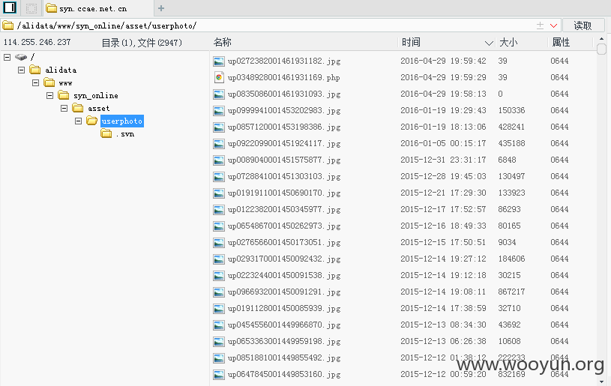Sort by the 时间 column header
This screenshot has width=611, height=386.
(x=411, y=42)
